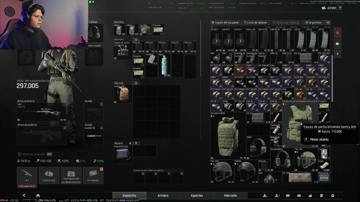
Task: Open the team icon showing 1
Action: (277, 196)
